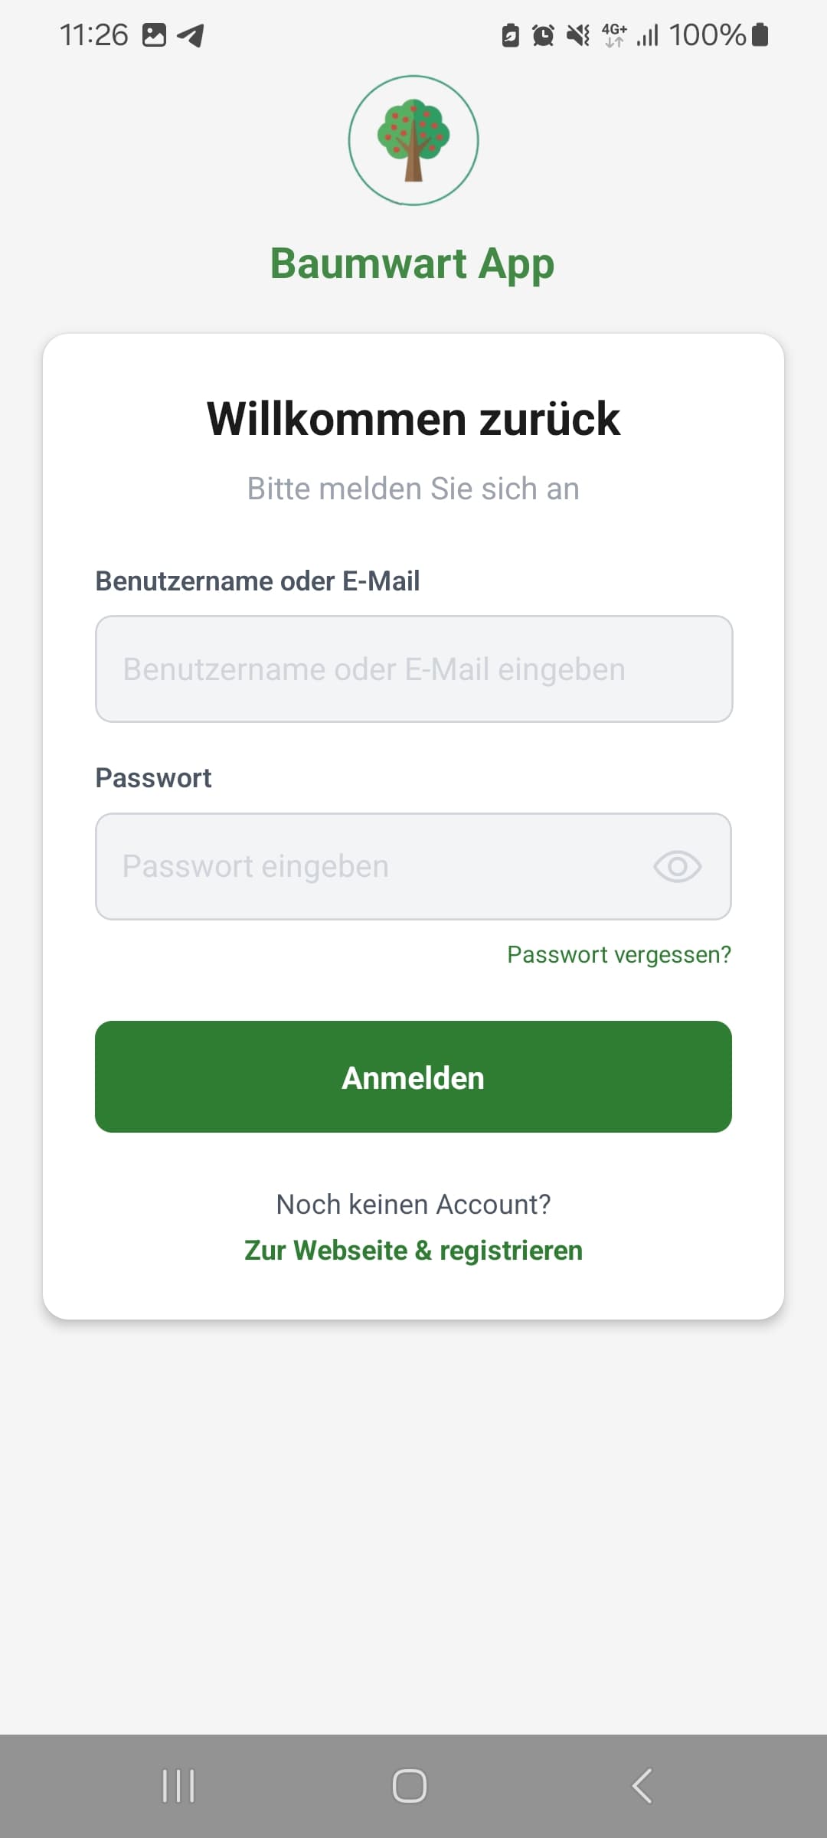Tap the Baumwart tree logo
827x1838 pixels.
(x=413, y=140)
